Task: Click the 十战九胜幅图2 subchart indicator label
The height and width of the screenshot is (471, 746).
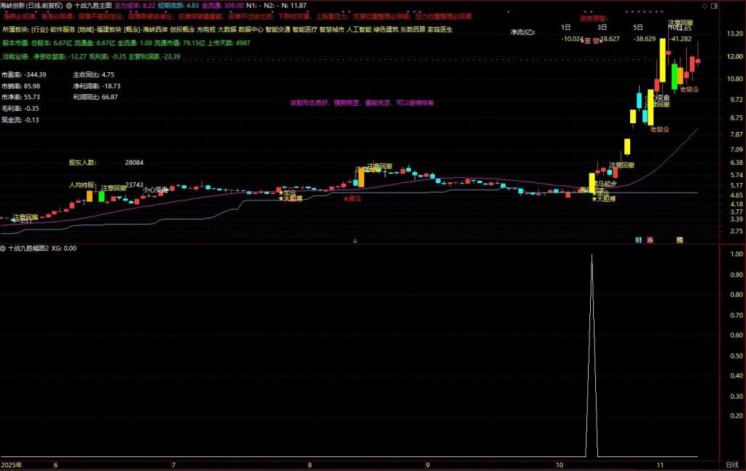Action: tap(28, 248)
